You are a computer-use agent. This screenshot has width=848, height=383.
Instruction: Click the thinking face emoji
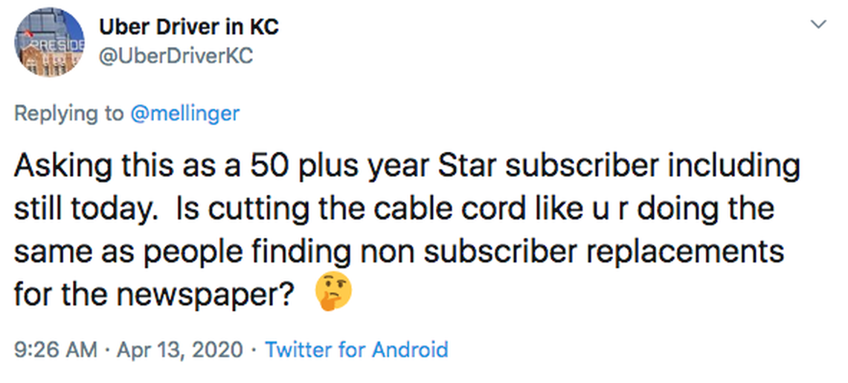tap(333, 292)
